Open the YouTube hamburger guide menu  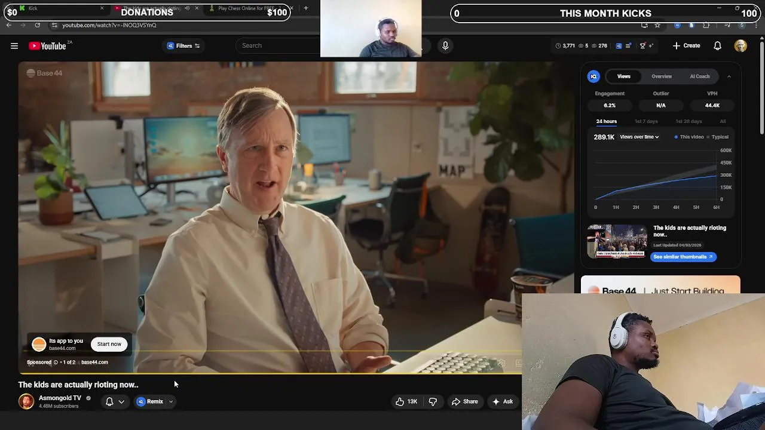tap(14, 46)
